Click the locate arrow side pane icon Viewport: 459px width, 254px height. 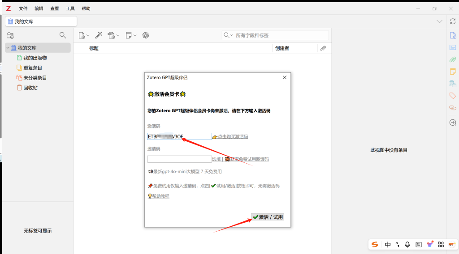tap(453, 123)
